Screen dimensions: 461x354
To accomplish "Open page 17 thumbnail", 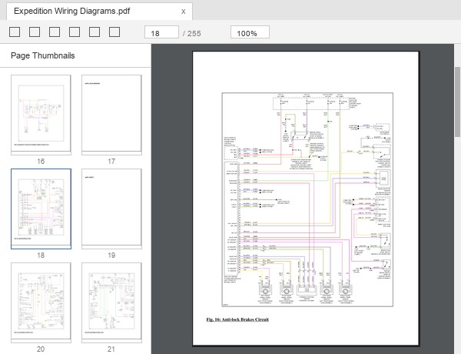I will tap(111, 115).
